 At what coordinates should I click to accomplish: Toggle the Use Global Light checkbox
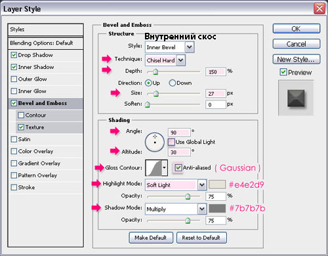(171, 142)
